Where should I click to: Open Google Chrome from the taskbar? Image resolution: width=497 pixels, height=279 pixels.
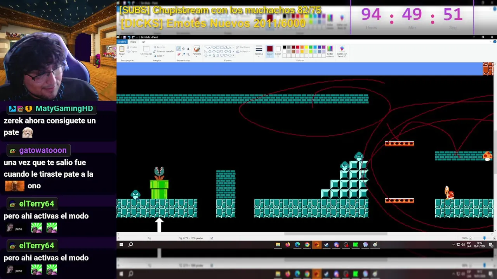pos(307,245)
